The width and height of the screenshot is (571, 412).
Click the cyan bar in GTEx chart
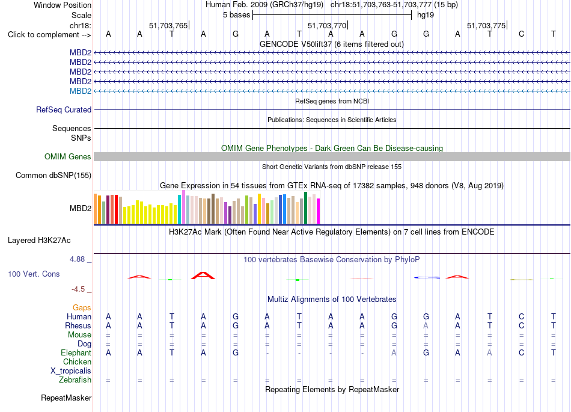click(179, 209)
